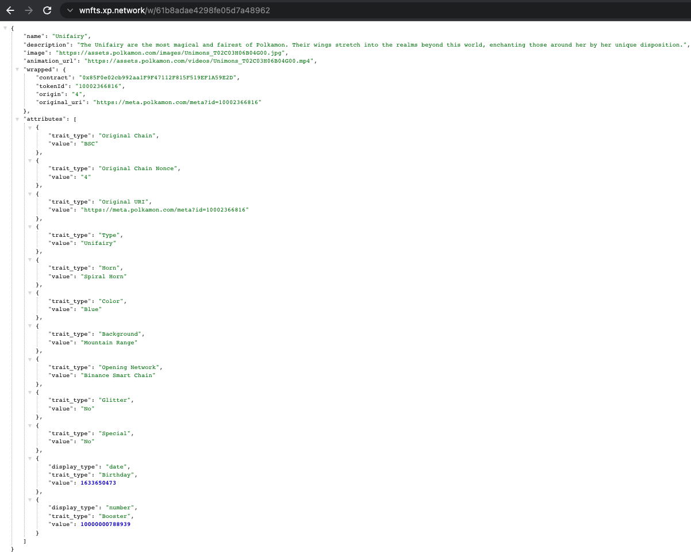Click the value "BSC"
The width and height of the screenshot is (691, 553).
click(89, 144)
